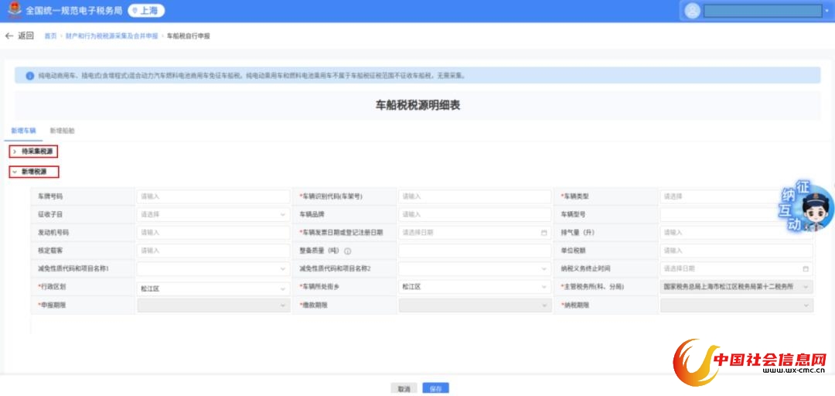Click the tax bureau emblem logo

pyautogui.click(x=13, y=10)
